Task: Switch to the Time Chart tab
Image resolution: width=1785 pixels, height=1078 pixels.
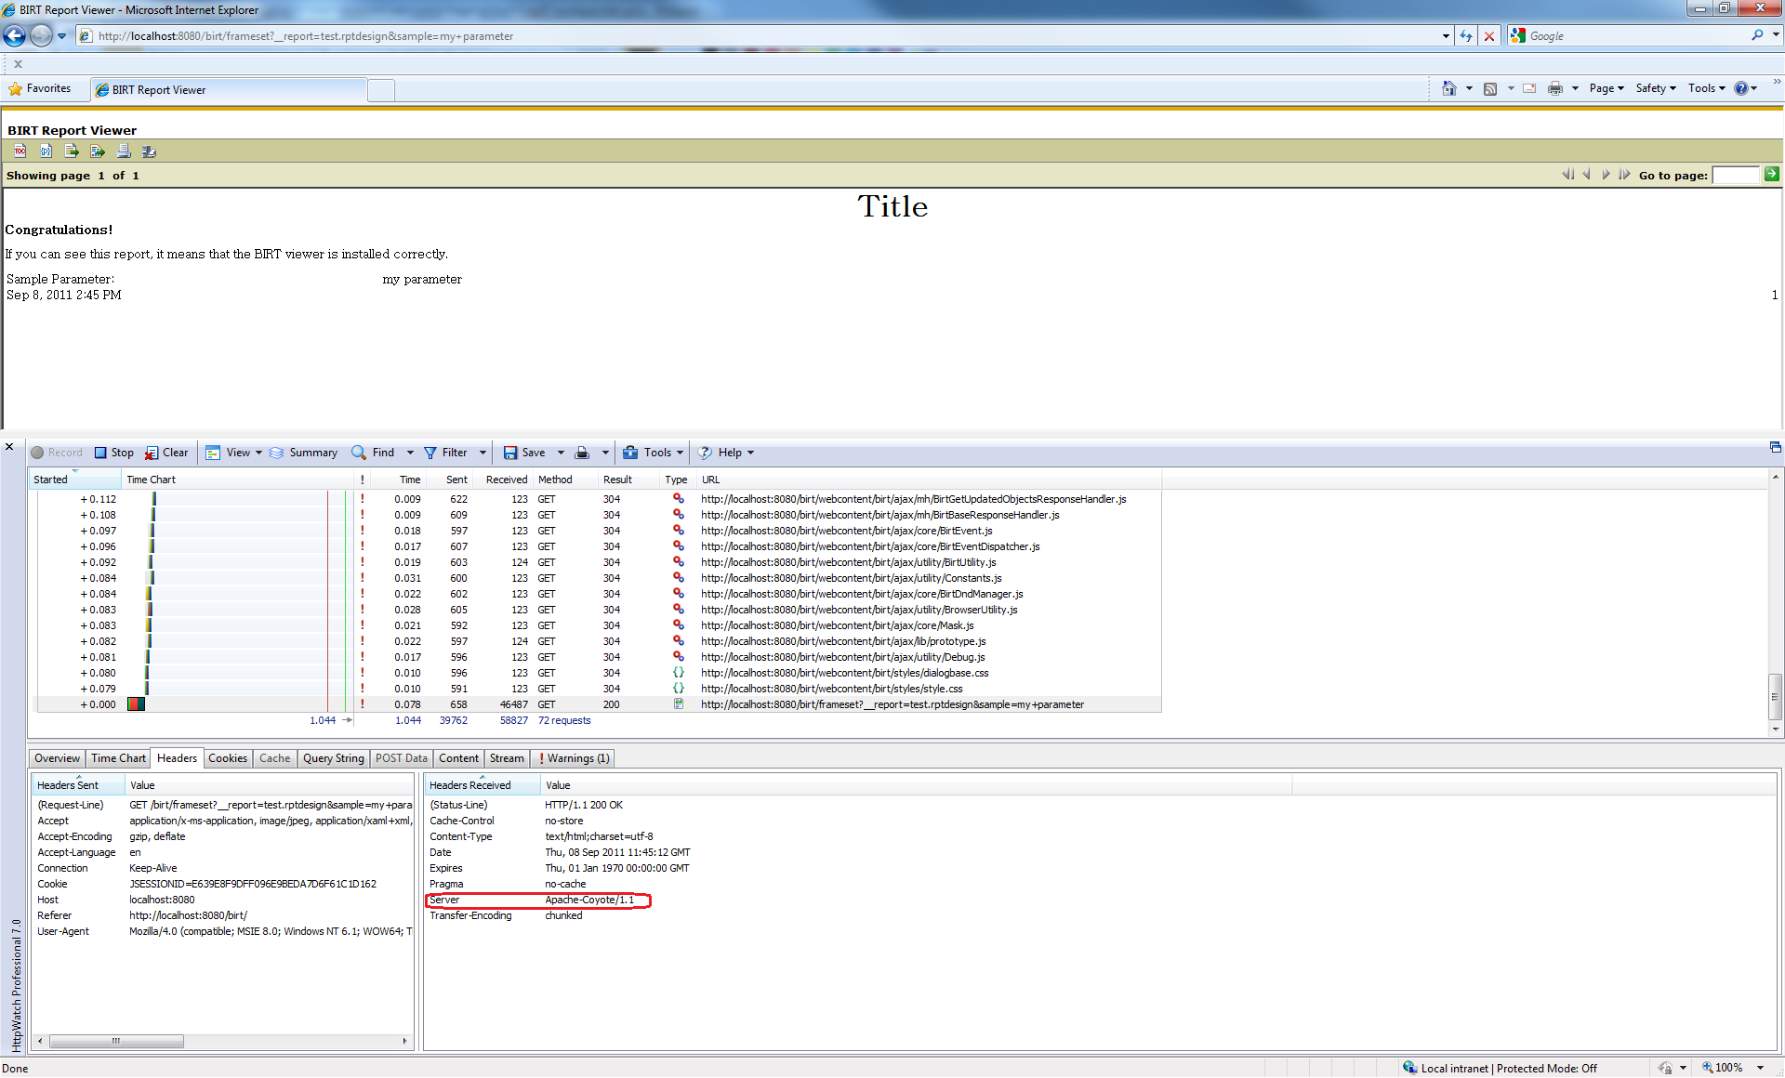Action: tap(118, 758)
